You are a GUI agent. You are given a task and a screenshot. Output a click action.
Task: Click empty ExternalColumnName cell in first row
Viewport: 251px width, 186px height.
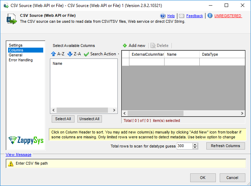(x=147, y=62)
